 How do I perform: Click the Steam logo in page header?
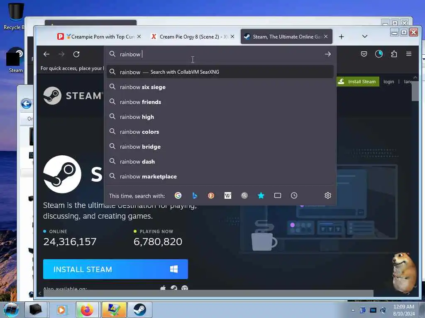[73, 96]
